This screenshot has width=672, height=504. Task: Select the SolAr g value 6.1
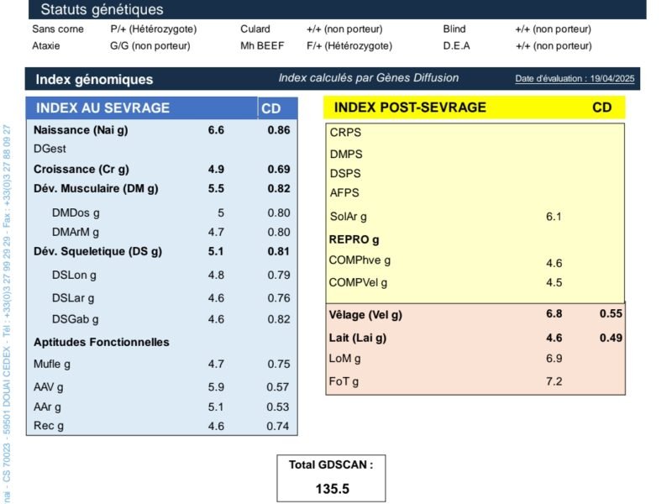tap(553, 217)
